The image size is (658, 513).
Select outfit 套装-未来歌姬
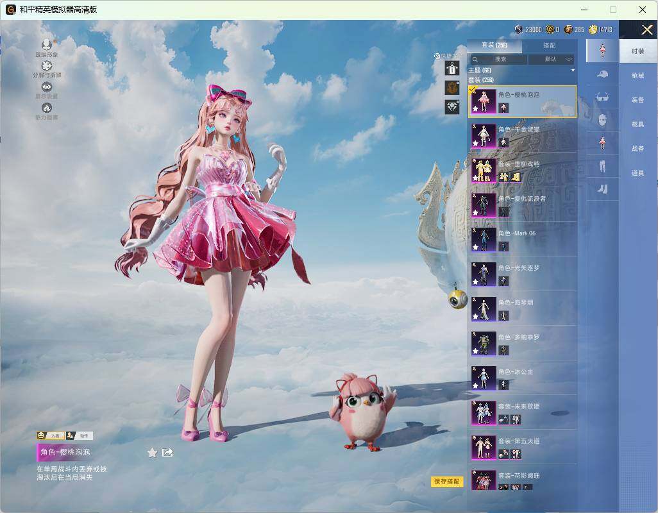point(522,413)
